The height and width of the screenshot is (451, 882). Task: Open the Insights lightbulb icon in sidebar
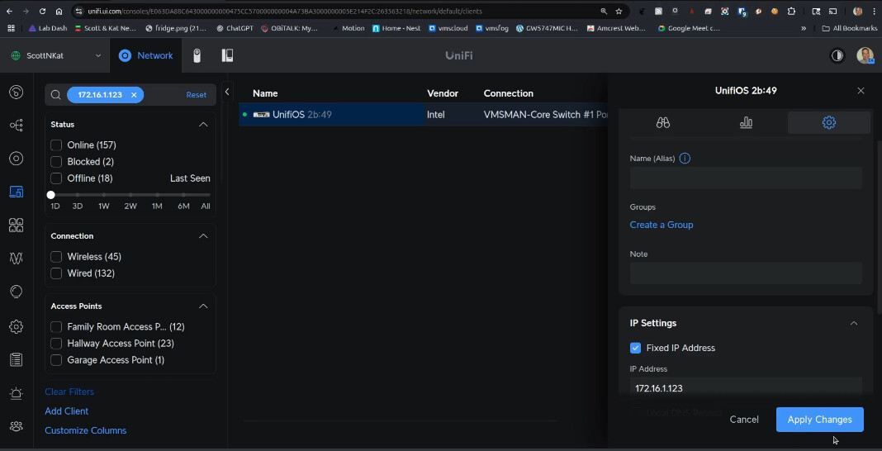point(17,292)
